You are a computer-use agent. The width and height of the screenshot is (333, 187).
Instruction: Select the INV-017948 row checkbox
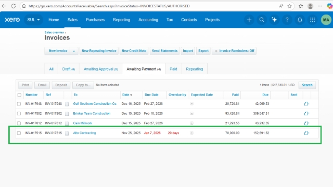(19, 104)
